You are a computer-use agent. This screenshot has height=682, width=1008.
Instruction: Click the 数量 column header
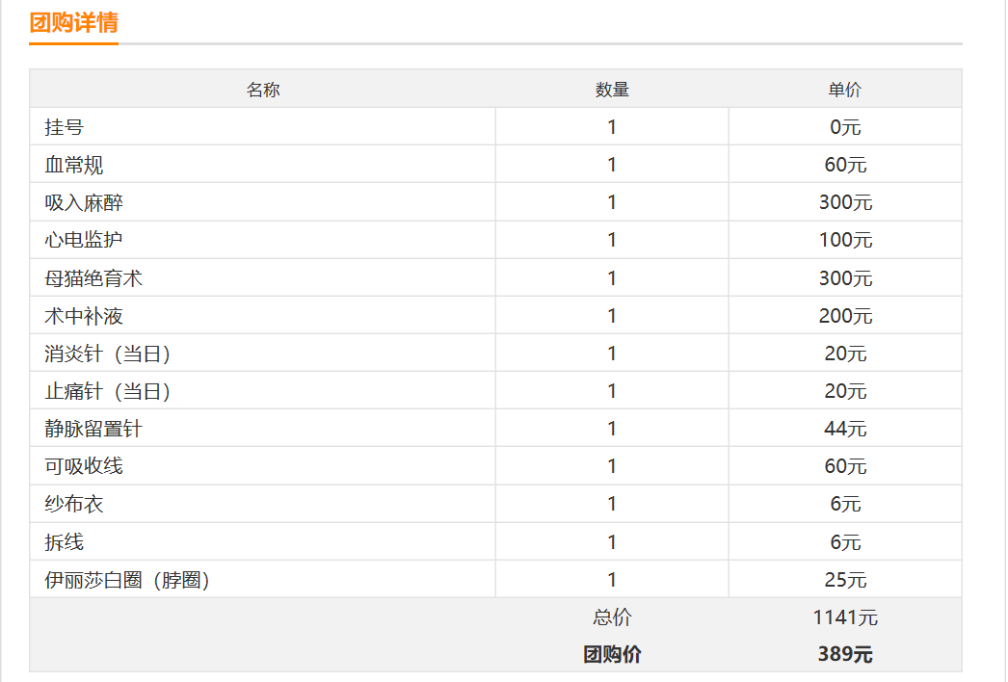click(x=612, y=90)
